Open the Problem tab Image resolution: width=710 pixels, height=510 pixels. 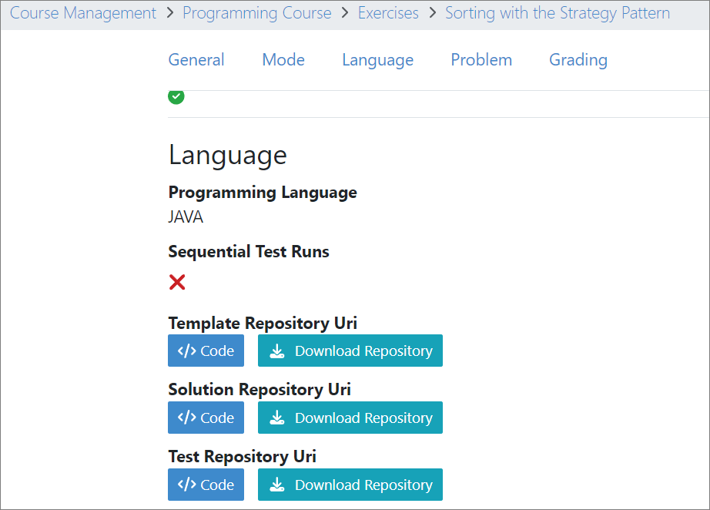[481, 59]
